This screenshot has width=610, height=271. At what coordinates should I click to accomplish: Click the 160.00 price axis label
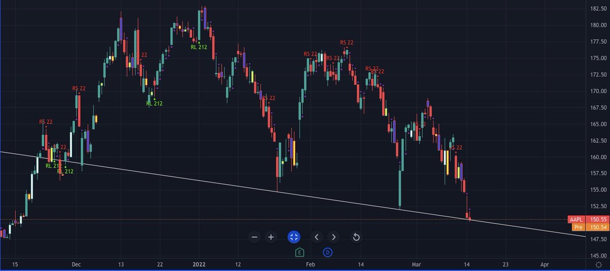[x=598, y=157]
